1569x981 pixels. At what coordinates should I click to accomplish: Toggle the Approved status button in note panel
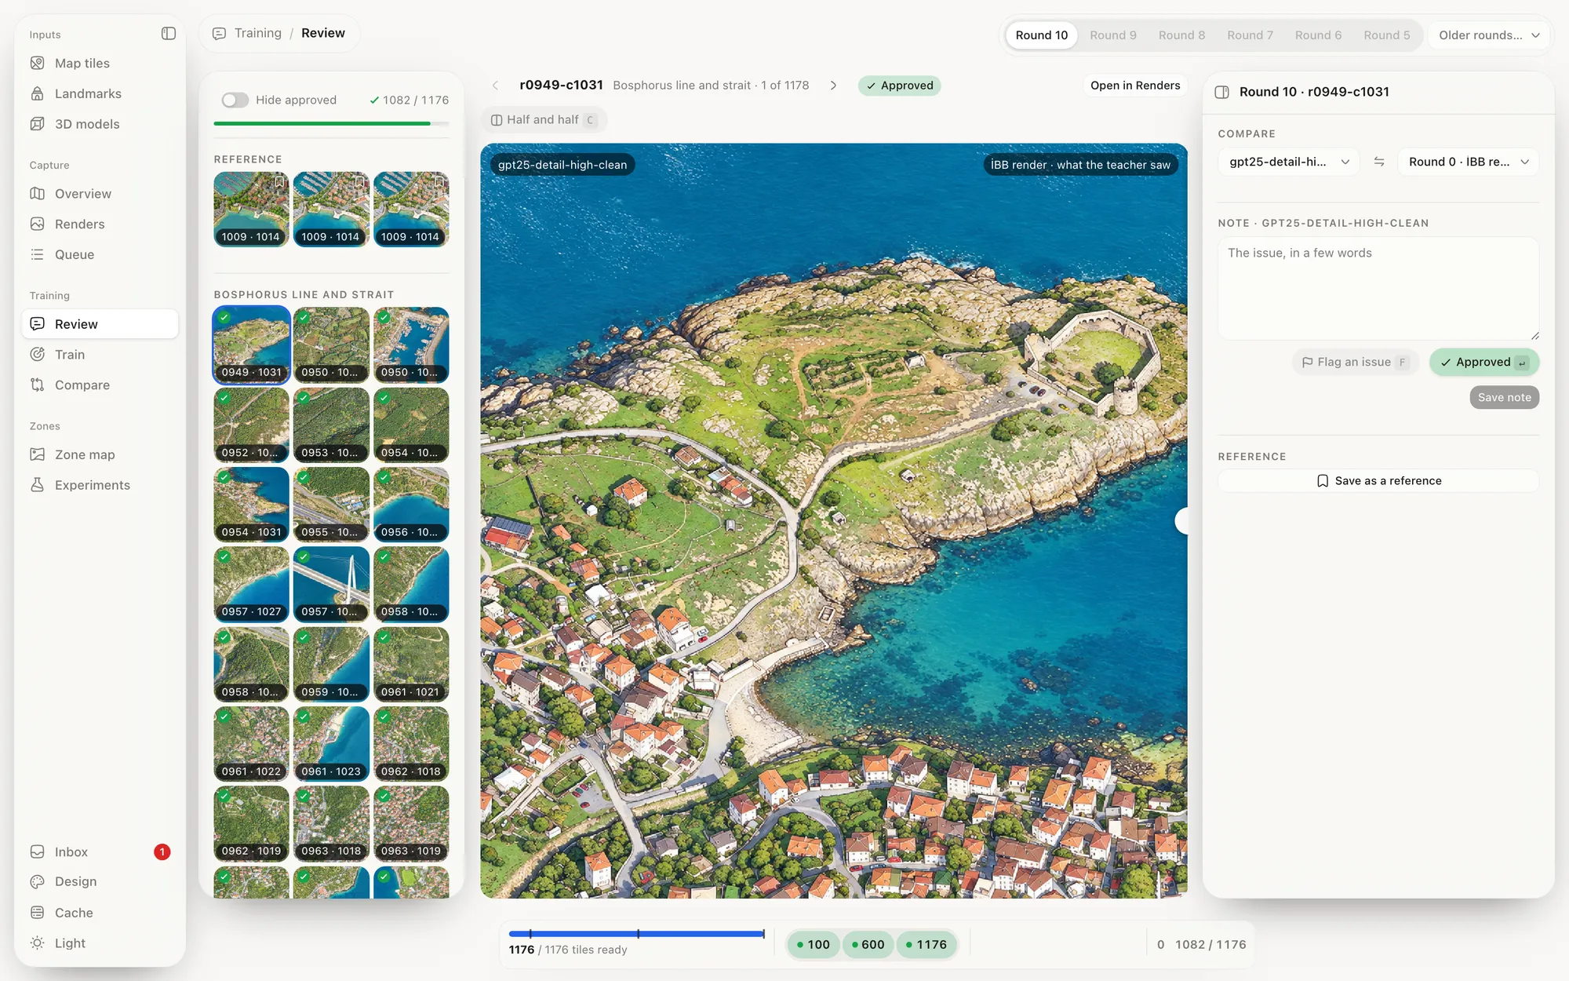pyautogui.click(x=1483, y=362)
